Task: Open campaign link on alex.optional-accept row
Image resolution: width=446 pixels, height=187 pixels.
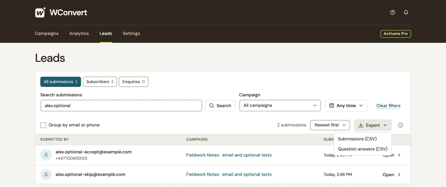Action: (x=229, y=155)
